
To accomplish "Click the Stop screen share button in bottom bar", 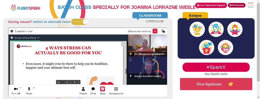I will [102, 90].
